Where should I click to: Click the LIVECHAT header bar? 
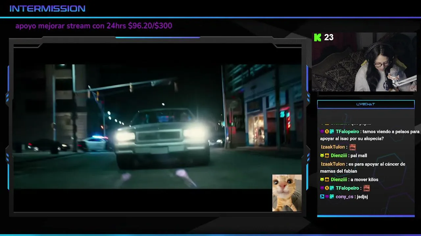(366, 104)
